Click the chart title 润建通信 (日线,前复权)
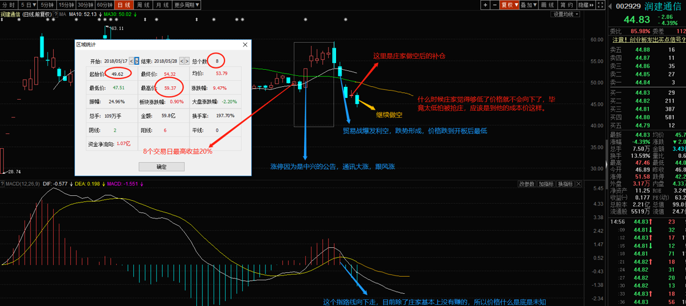 coord(26,14)
